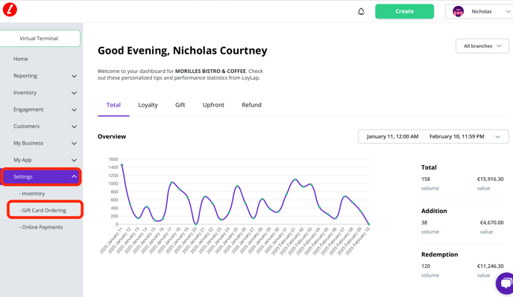Open Reporting in the sidebar
The width and height of the screenshot is (513, 297).
[25, 76]
